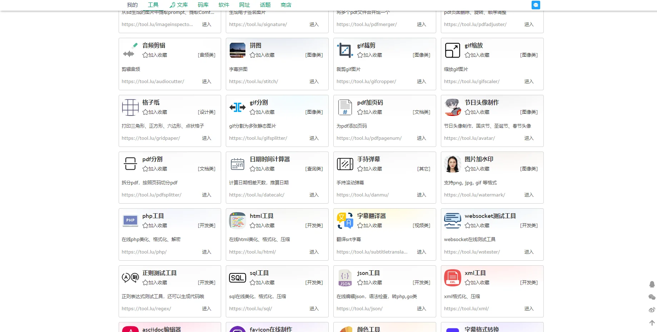Screen dimensions: 657x332
Task: Select the 工具 nav item
Action: tap(153, 5)
